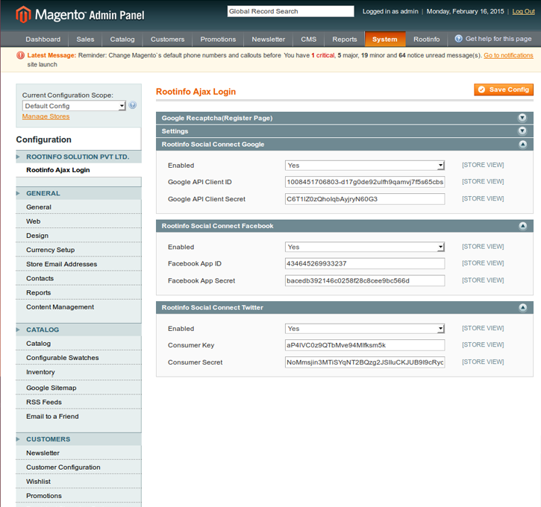Click the Log Out link
Image resolution: width=541 pixels, height=507 pixels.
tap(523, 11)
